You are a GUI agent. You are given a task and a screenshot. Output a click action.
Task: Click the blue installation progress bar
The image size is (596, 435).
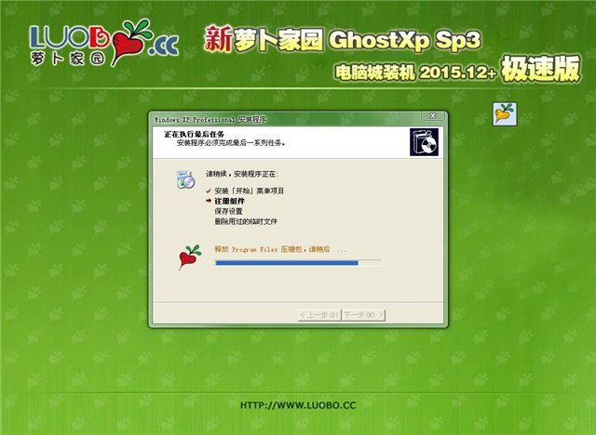pos(298,263)
